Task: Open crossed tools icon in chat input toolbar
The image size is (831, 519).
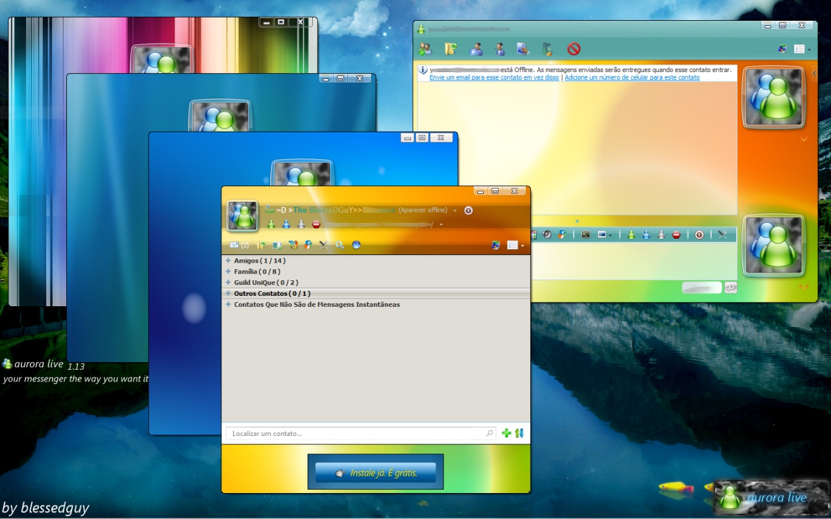Action: pos(722,234)
